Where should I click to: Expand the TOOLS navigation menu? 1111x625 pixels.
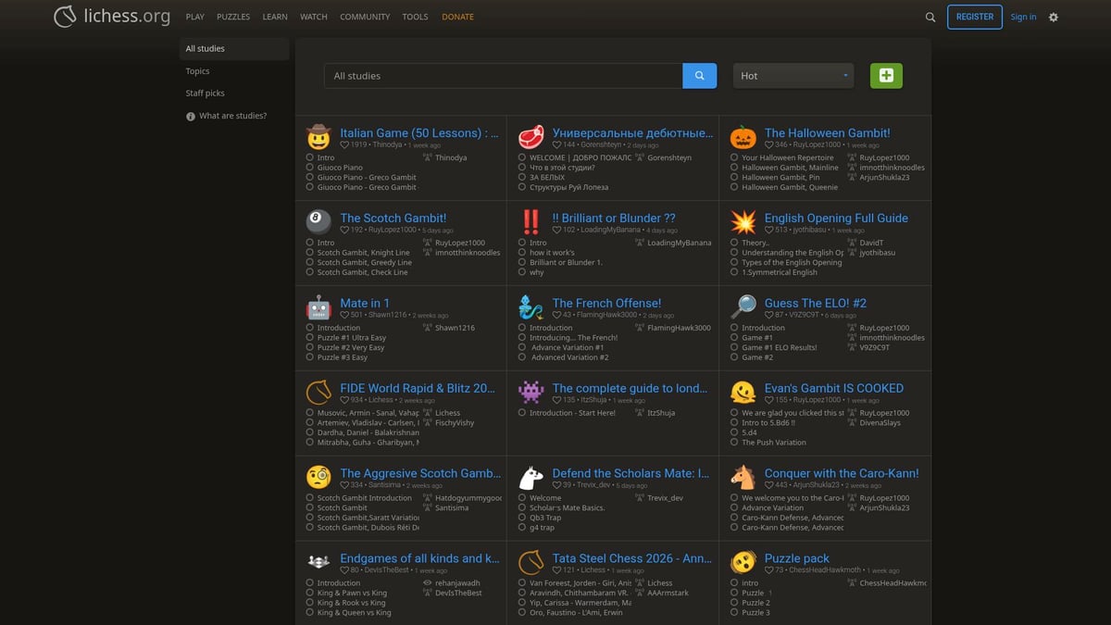click(415, 17)
